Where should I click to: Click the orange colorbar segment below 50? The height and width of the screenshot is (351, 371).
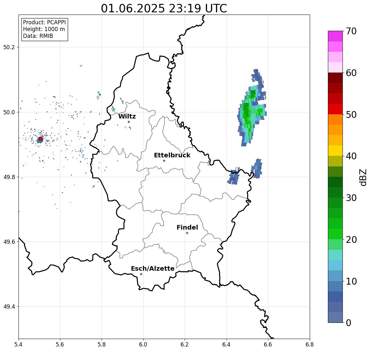335,120
